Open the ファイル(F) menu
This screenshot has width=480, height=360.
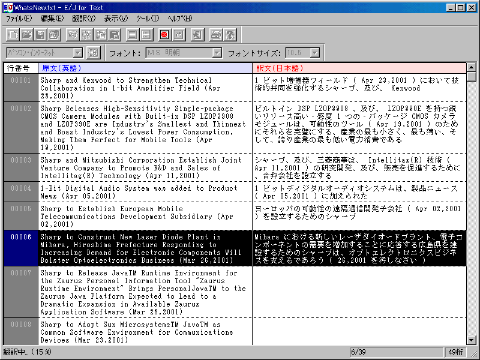coord(19,19)
